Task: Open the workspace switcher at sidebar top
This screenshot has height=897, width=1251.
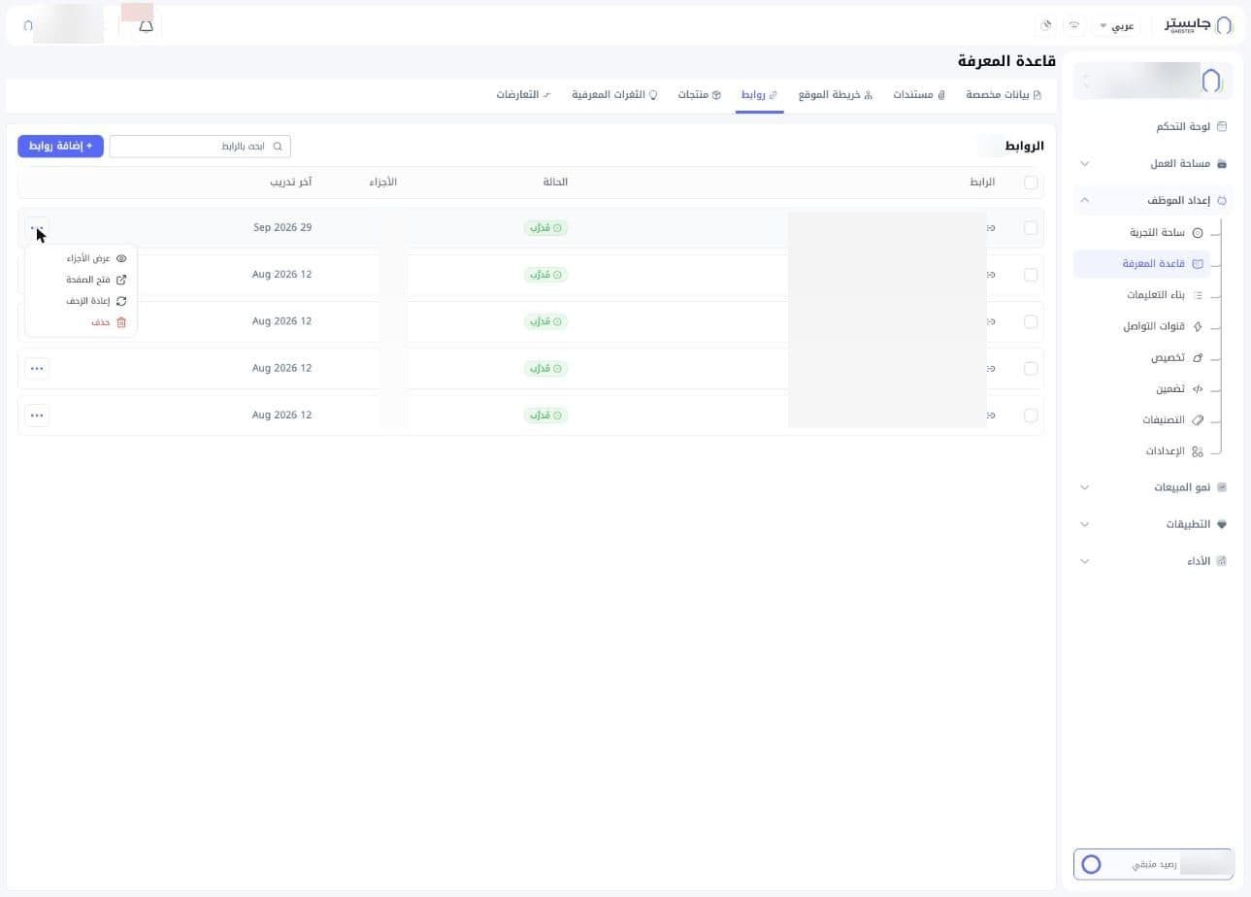Action: (1153, 81)
